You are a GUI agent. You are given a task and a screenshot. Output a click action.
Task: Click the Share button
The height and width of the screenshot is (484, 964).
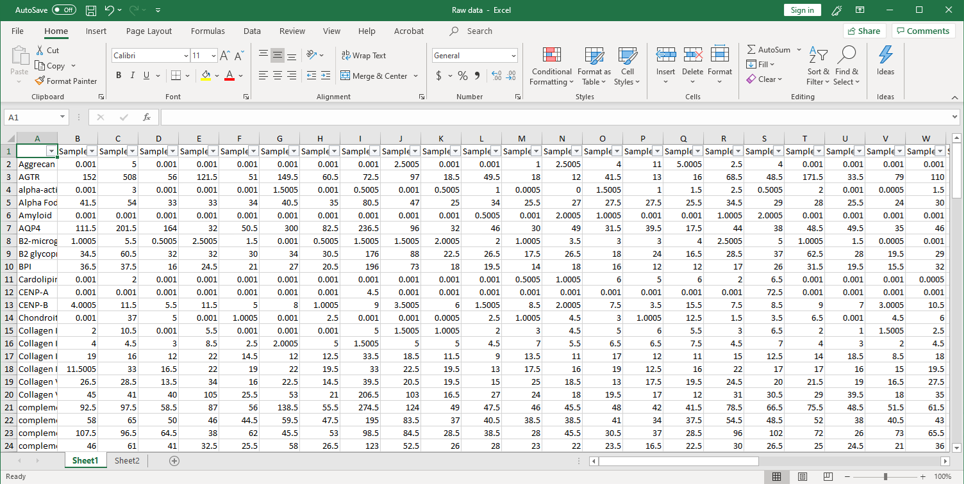coord(864,31)
